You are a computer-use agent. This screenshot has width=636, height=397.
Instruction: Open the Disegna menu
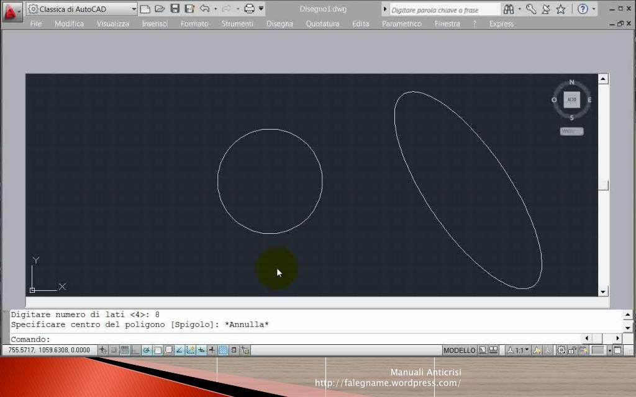[279, 24]
